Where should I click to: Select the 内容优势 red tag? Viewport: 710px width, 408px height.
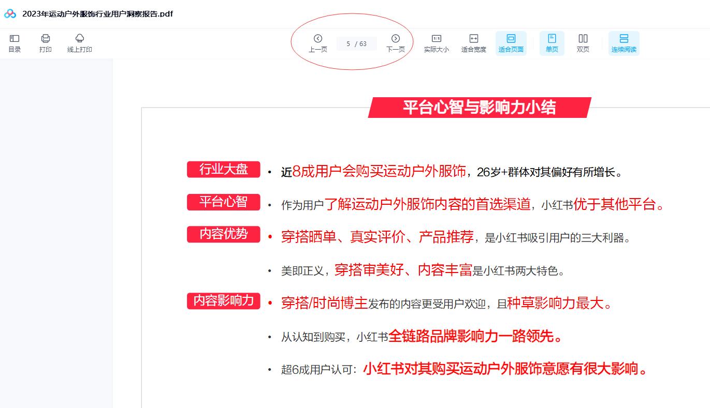223,234
